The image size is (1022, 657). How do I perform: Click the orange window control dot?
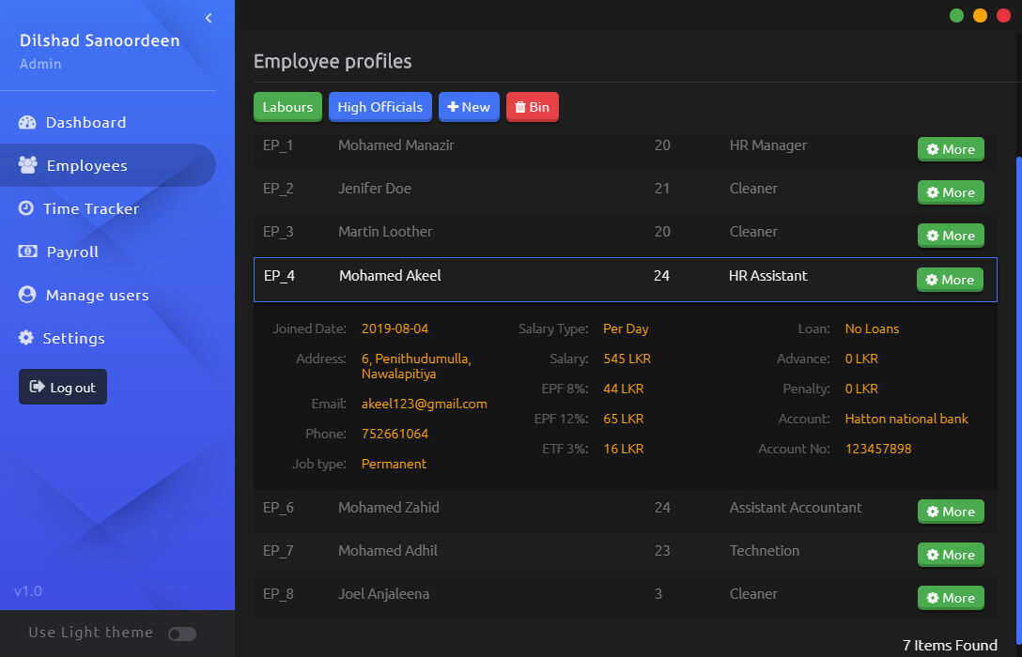(980, 15)
